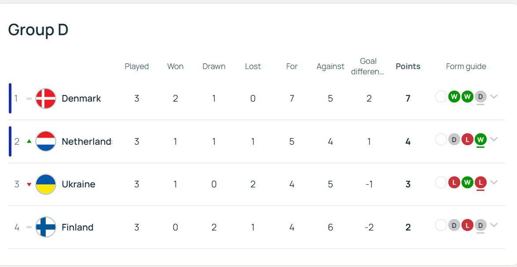Click the Form guide column header
Screen dimensions: 517x267
point(466,66)
